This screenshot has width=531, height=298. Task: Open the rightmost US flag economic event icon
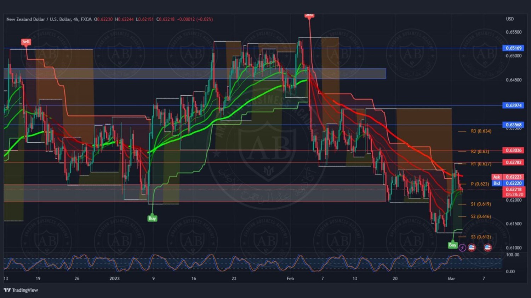point(488,248)
